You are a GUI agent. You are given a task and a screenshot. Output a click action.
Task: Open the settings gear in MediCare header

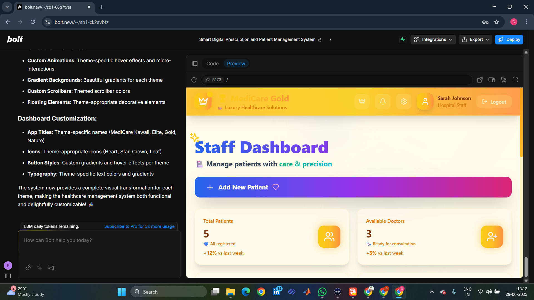tap(404, 102)
